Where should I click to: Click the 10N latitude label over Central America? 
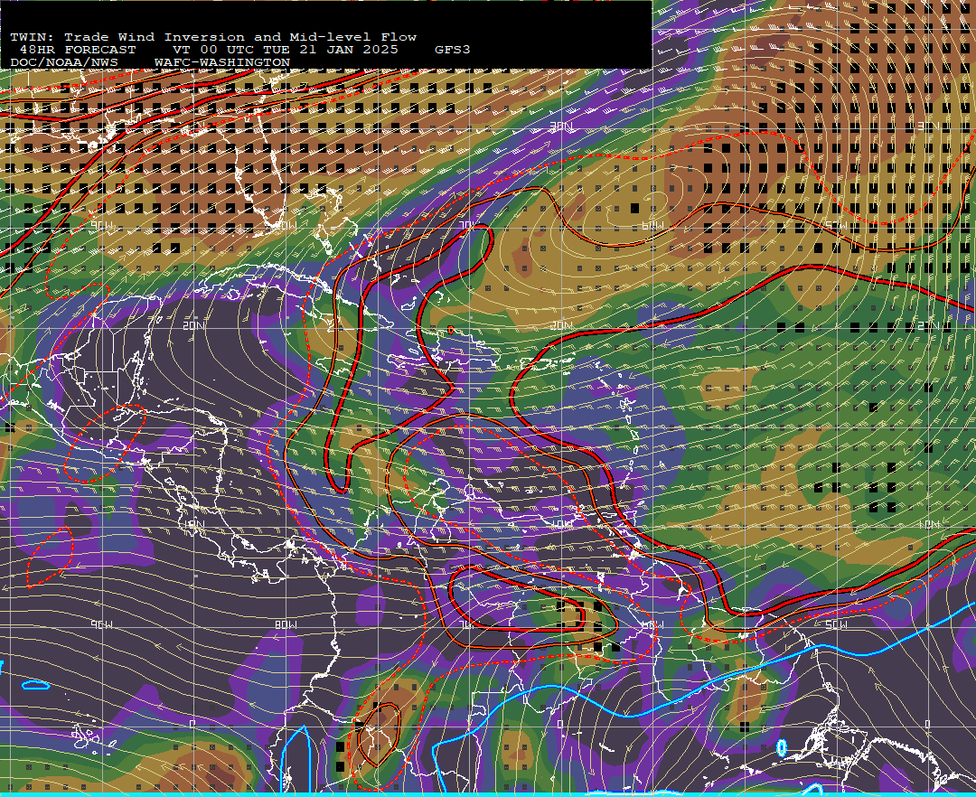point(193,524)
